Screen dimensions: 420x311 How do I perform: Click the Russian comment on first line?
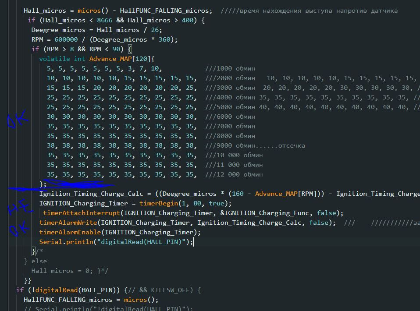coord(309,11)
